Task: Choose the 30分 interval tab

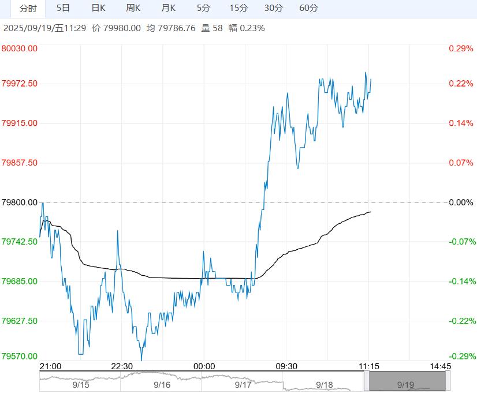Action: coord(274,9)
